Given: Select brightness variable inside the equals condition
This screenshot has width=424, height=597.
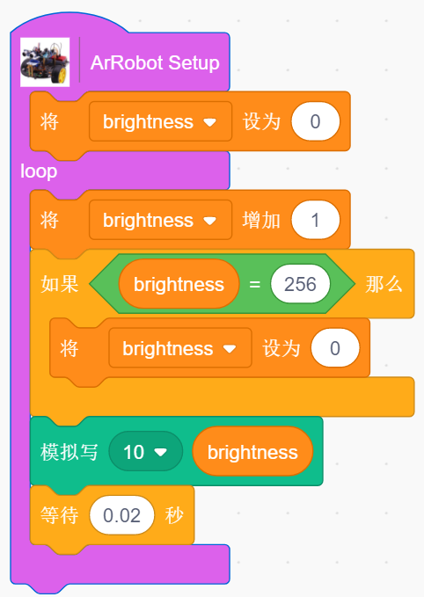Looking at the screenshot, I should click(179, 284).
